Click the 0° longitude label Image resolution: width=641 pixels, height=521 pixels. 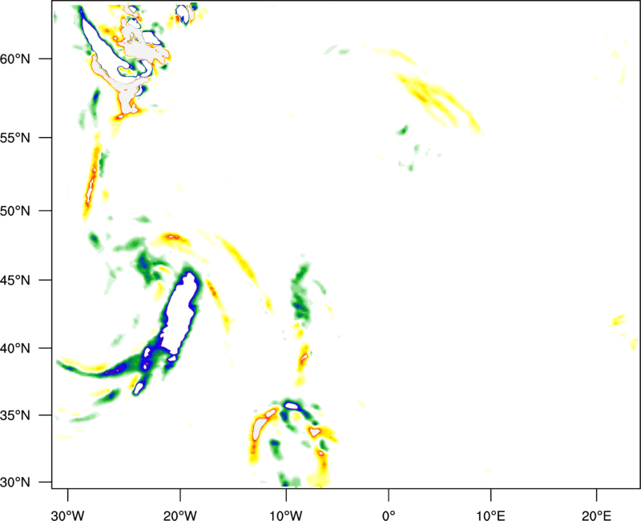point(389,515)
